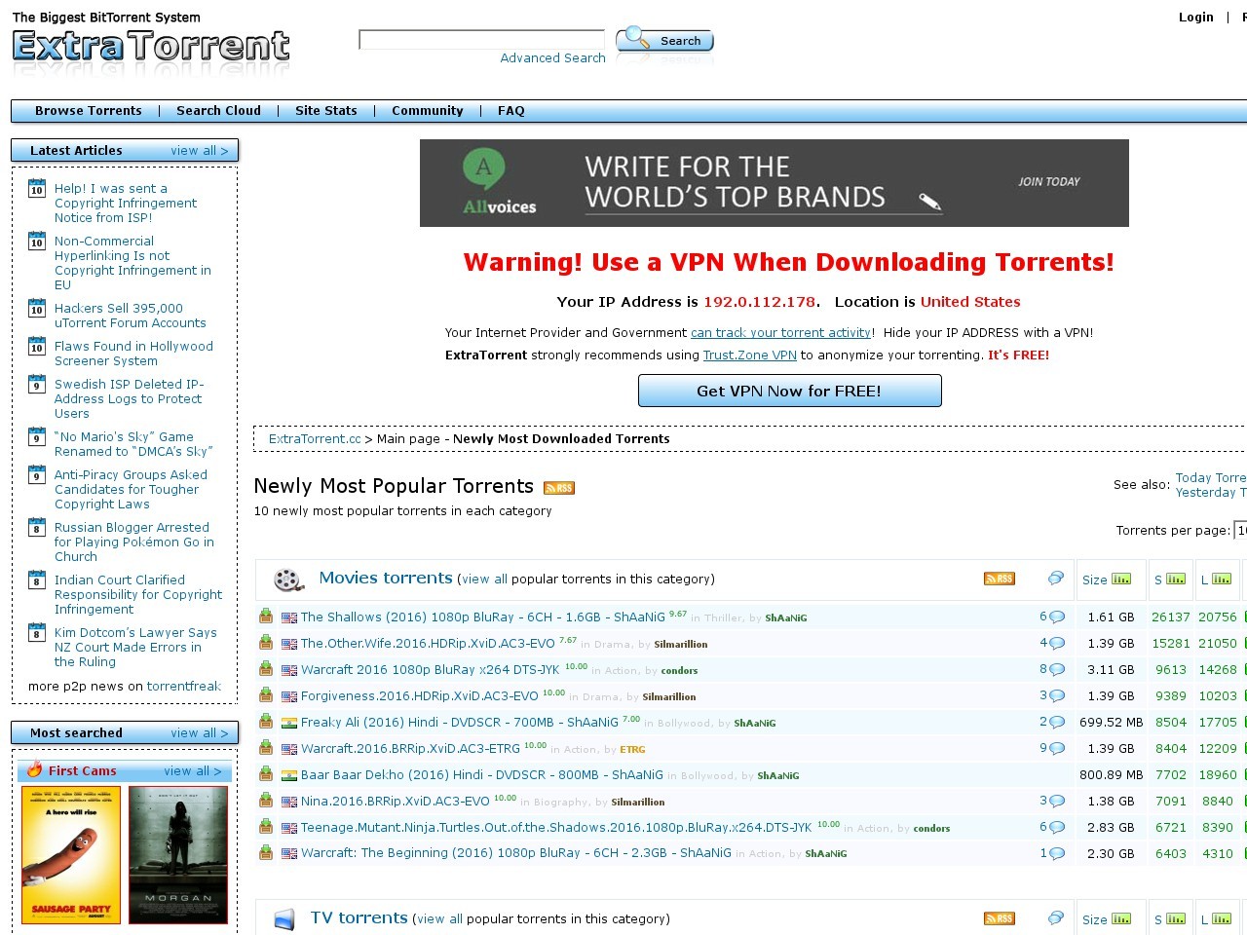View all First Cams
Screen dimensions: 1247x935
[193, 771]
